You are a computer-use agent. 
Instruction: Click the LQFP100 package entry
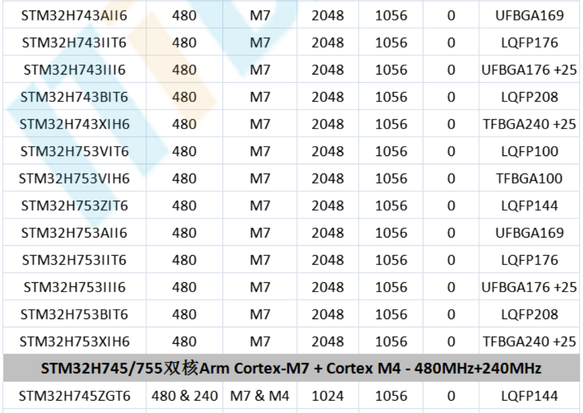(x=519, y=151)
